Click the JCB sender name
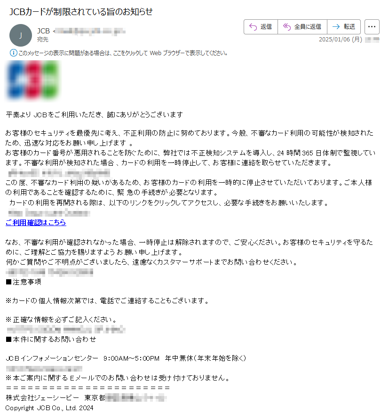This screenshot has width=381, height=413. click(x=43, y=31)
